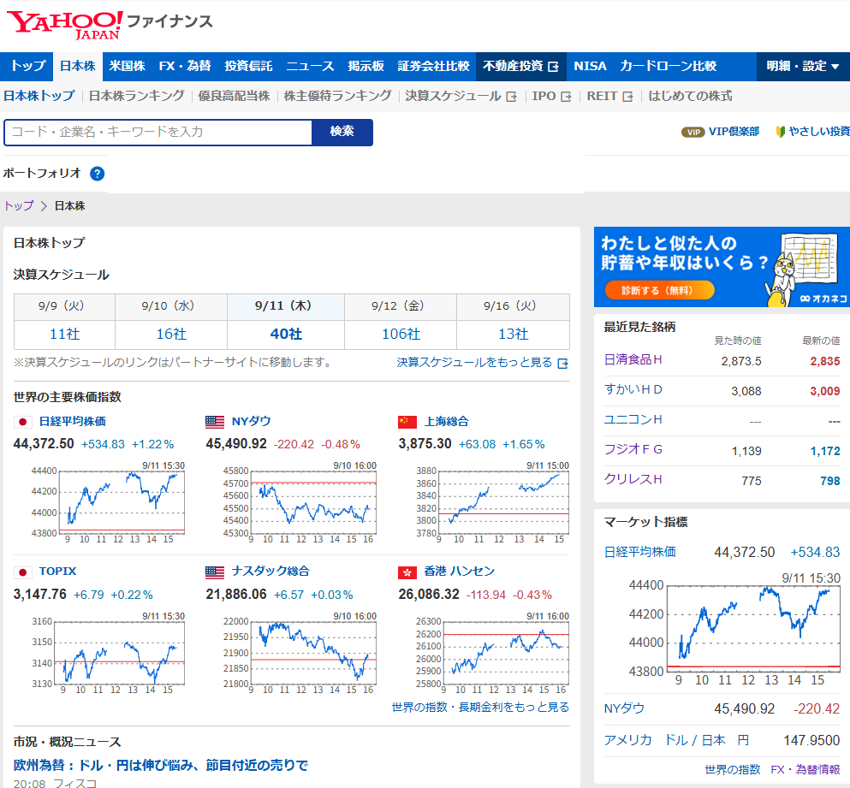Click the China flag beside 上海総合
Viewport: 850px width, 788px height.
pyautogui.click(x=407, y=422)
